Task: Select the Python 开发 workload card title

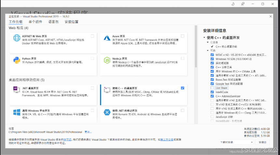Action: (x=29, y=58)
